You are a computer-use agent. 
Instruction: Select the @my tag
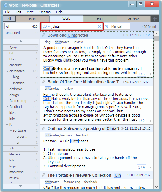[21, 47]
